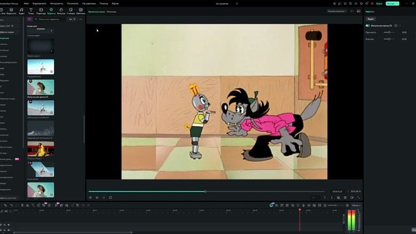Viewport: 416px width, 234px height.
Task: Open the View menu
Action: [72, 3]
